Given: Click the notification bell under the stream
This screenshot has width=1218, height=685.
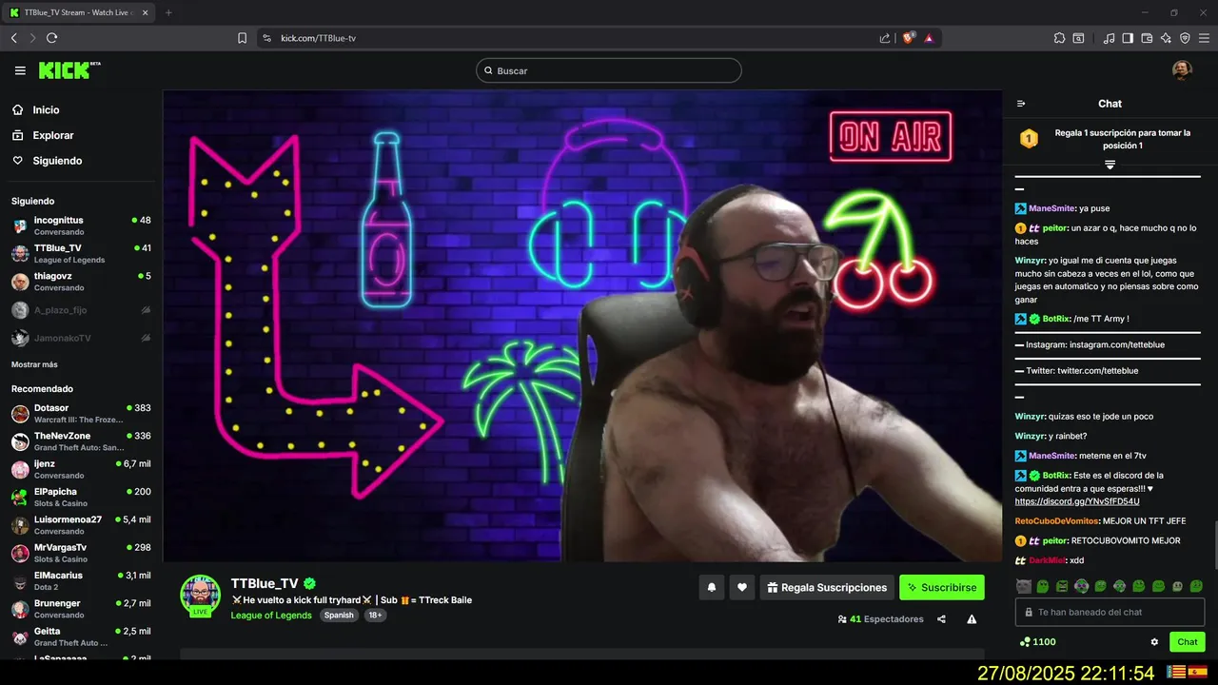Looking at the screenshot, I should coord(711,588).
